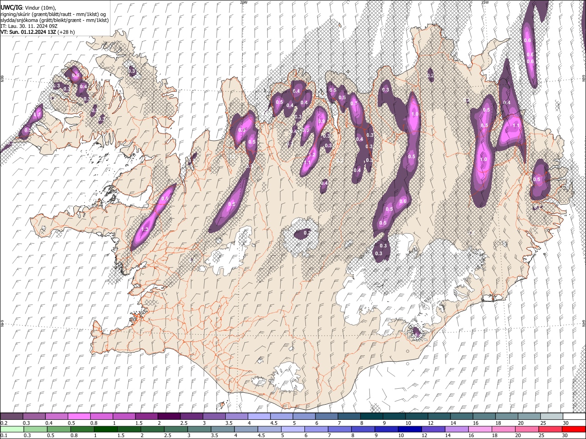Viewport: 586px width, 439px height.
Task: Click '4.5' label under snow legend row
Action: tap(274, 423)
